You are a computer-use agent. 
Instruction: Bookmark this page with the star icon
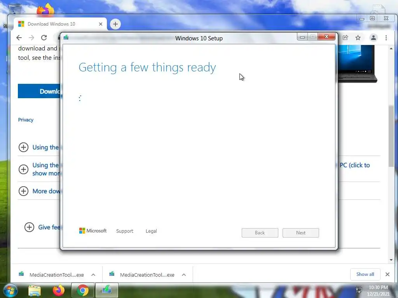pyautogui.click(x=358, y=38)
